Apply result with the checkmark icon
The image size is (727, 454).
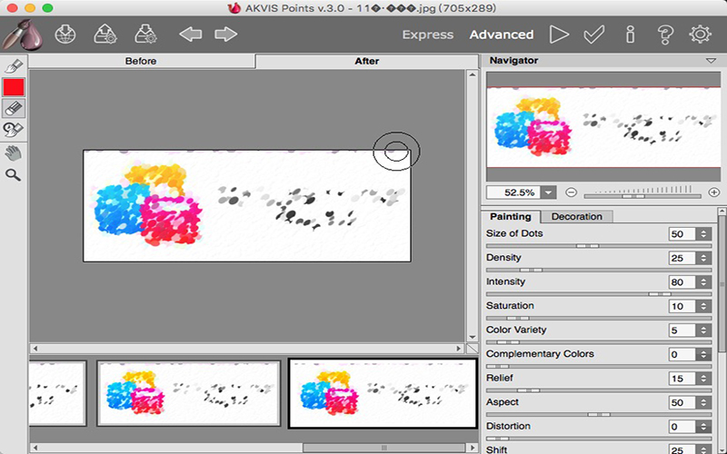click(594, 35)
